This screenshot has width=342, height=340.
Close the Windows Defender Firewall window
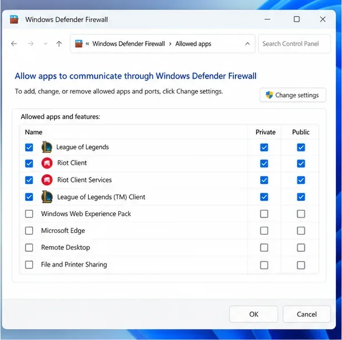coord(323,19)
